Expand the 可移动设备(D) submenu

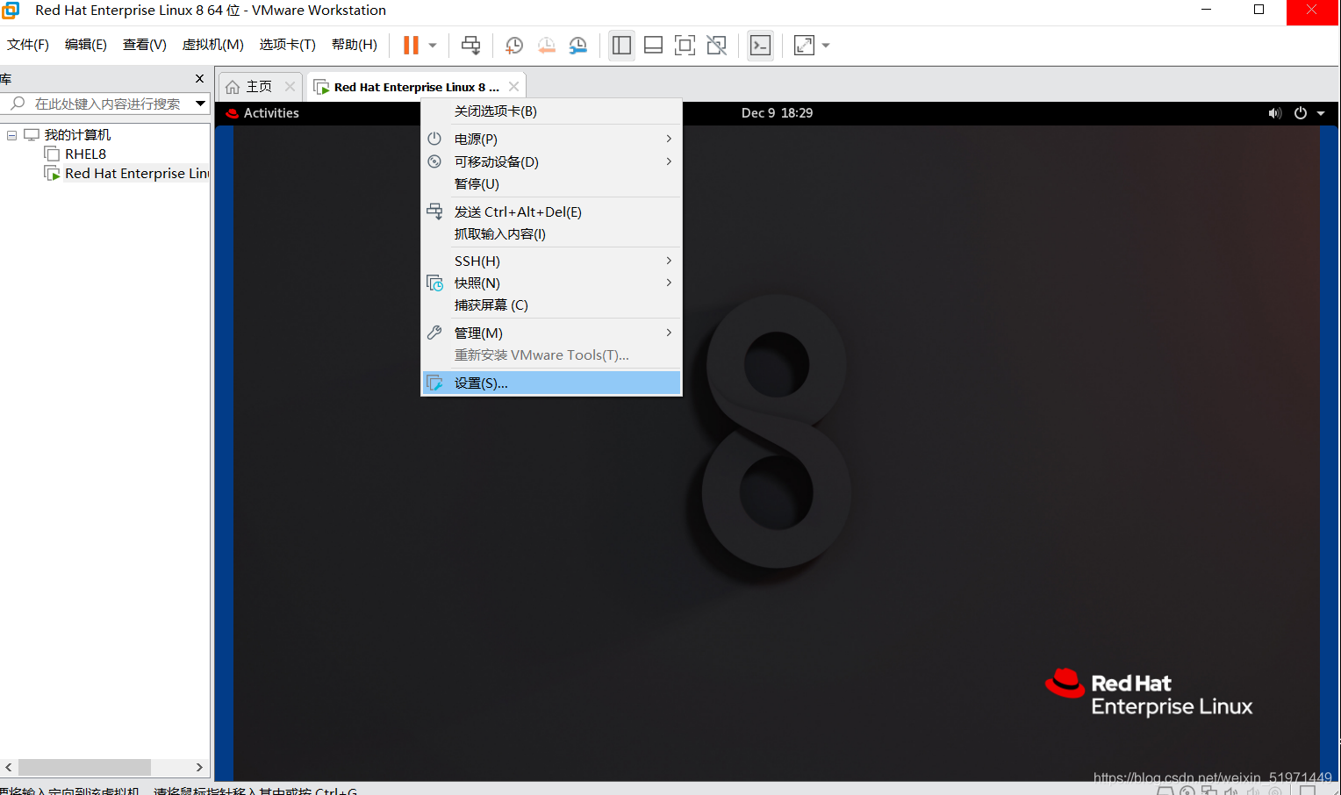(551, 162)
